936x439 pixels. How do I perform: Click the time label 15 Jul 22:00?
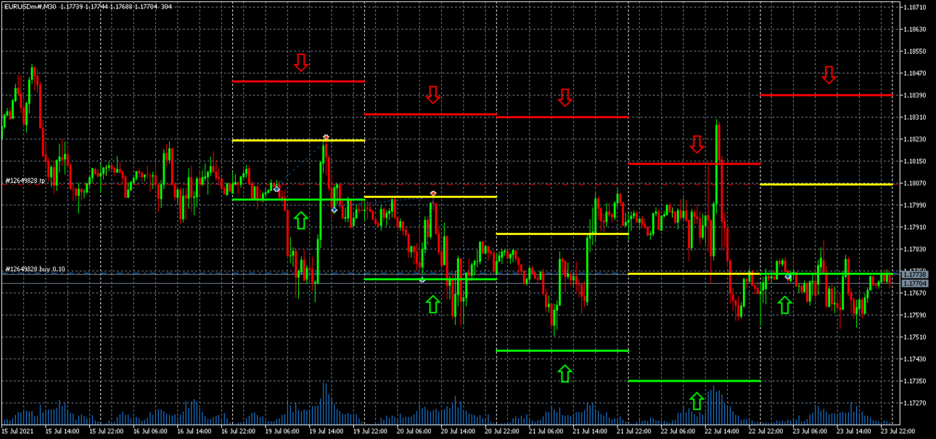105,432
